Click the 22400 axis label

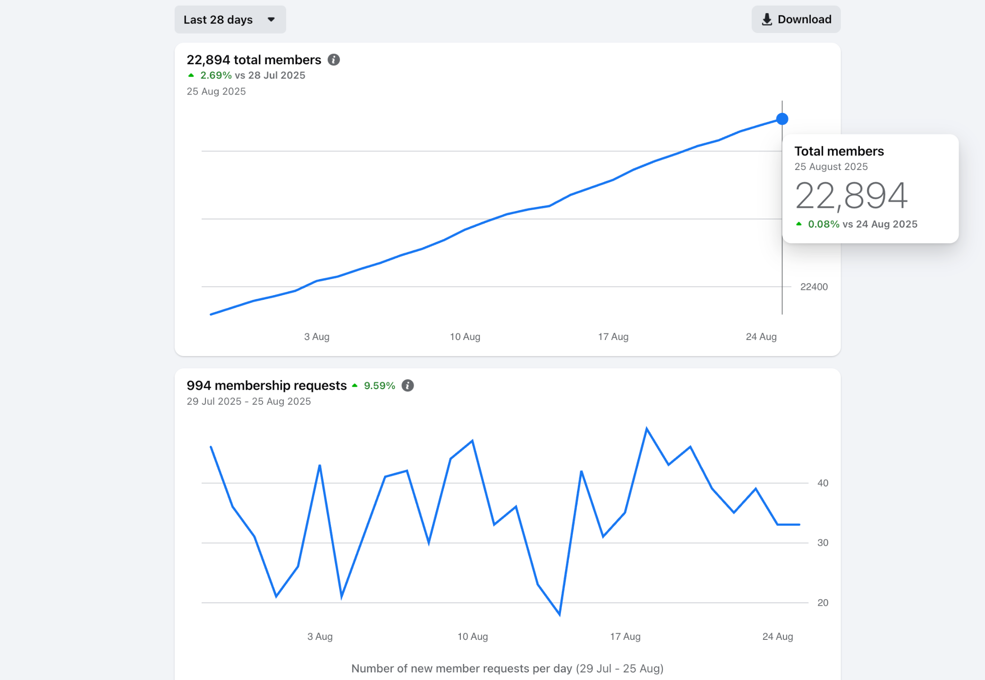pos(814,287)
